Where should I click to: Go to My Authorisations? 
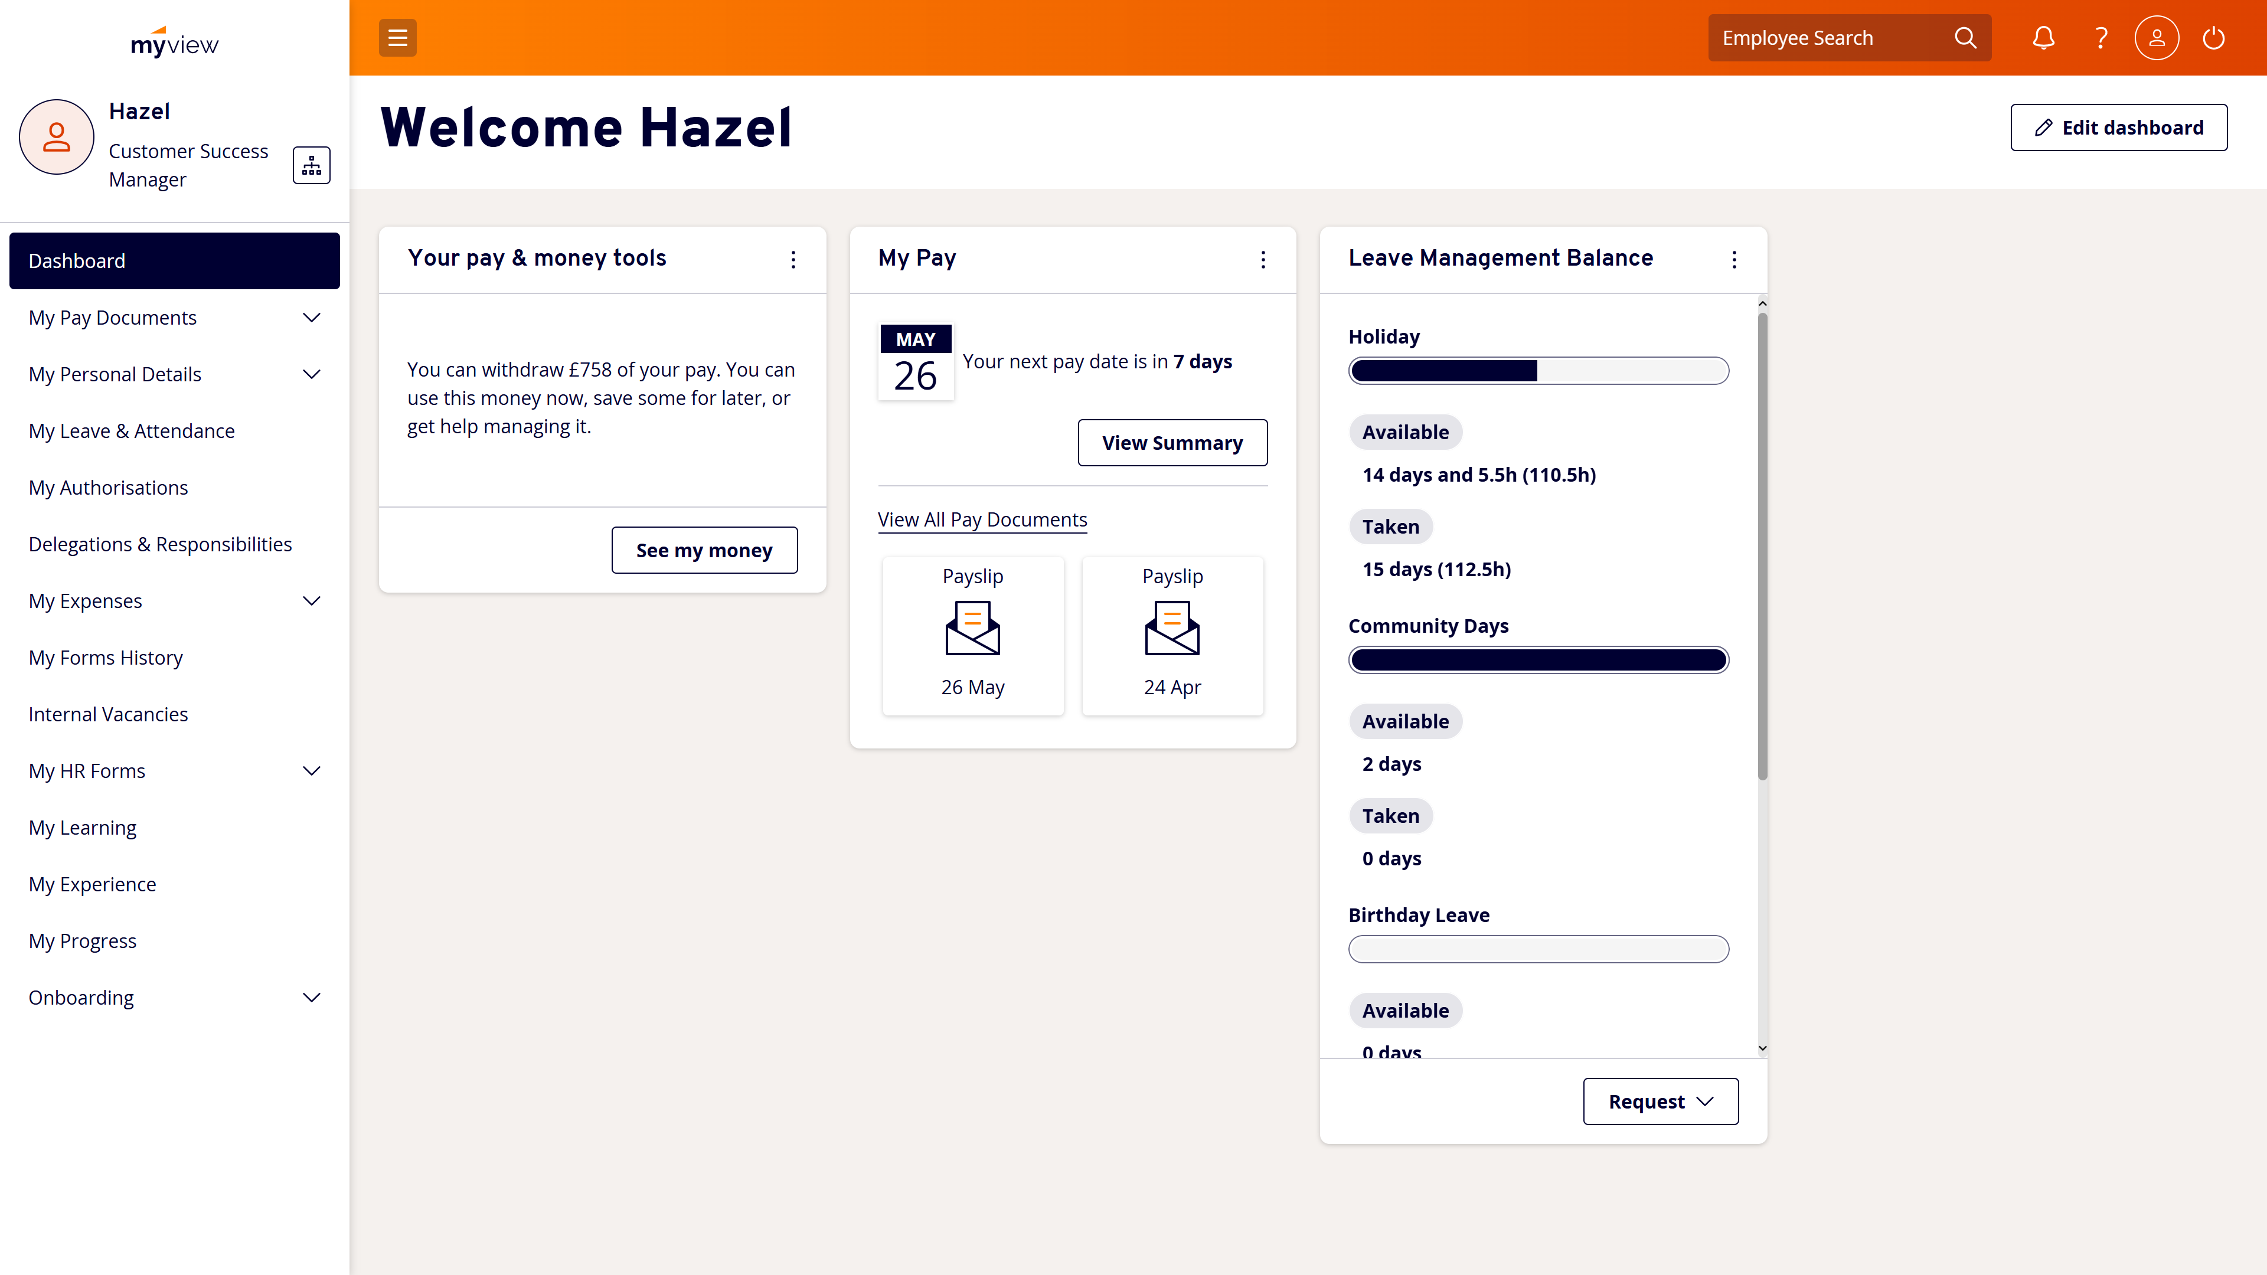pyautogui.click(x=174, y=488)
